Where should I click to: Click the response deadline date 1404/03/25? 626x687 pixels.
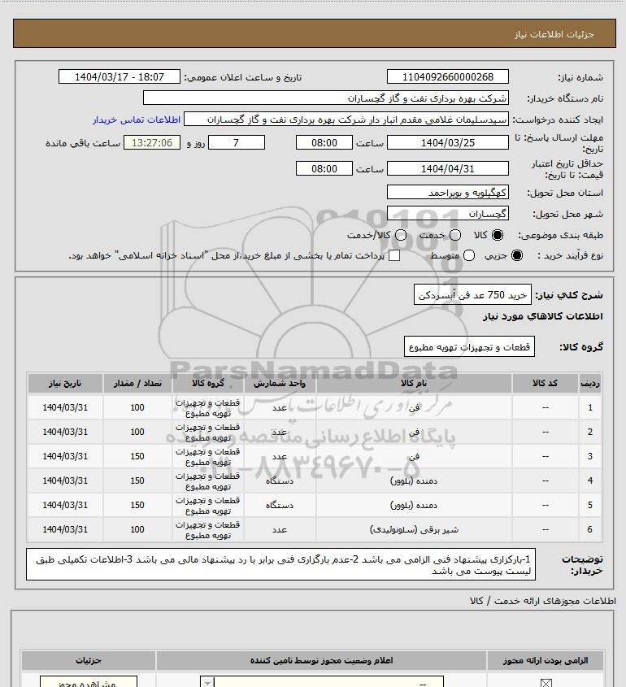coord(448,142)
